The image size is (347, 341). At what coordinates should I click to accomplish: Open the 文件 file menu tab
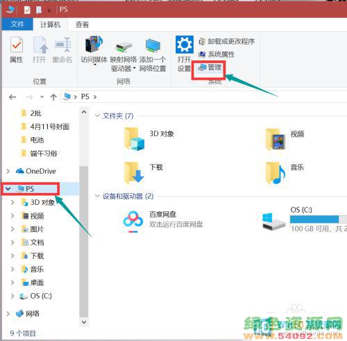(x=17, y=24)
